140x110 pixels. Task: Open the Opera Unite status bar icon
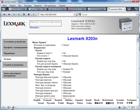tap(9, 107)
